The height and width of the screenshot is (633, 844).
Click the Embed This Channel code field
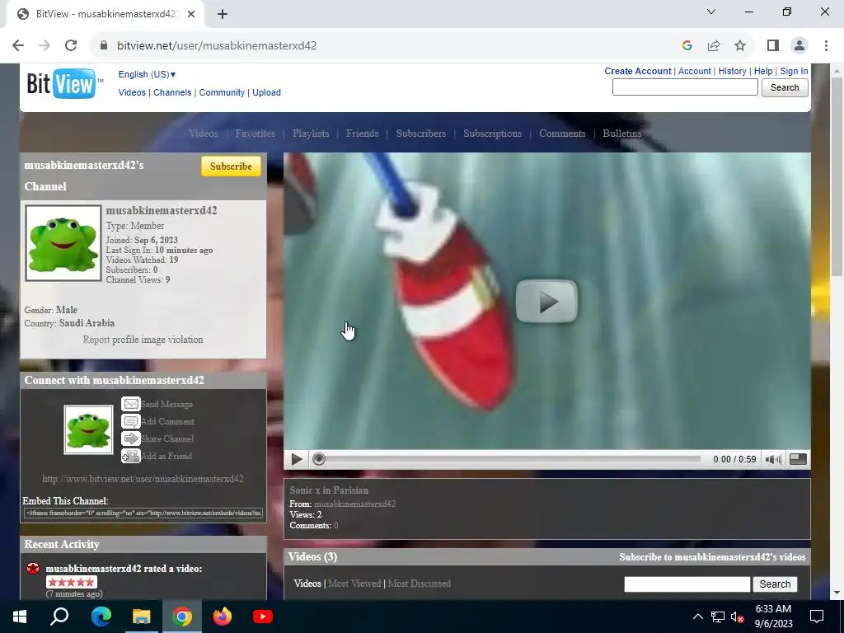(143, 513)
